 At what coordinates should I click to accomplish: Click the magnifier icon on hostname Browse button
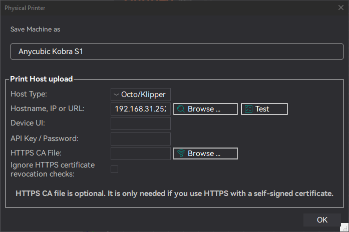click(x=181, y=109)
